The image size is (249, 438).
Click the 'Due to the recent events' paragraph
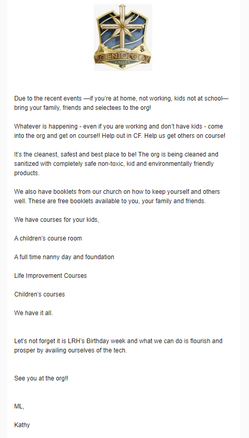[121, 103]
